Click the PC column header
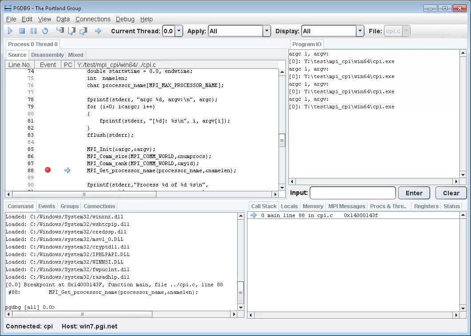This screenshot has width=471, height=336. (68, 65)
